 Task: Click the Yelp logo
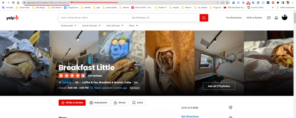[x=12, y=18]
